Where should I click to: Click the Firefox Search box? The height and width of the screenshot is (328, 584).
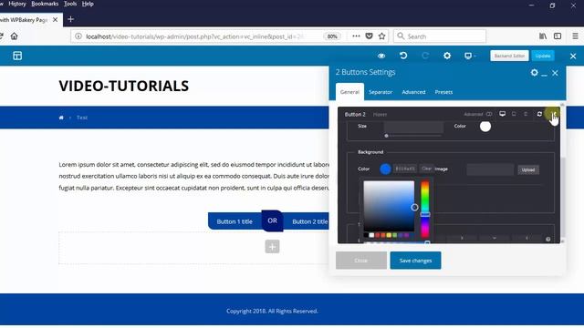click(440, 36)
